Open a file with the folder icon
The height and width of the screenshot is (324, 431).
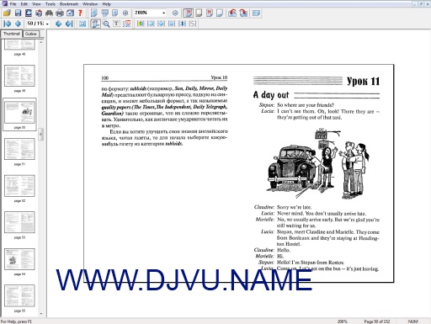click(7, 13)
